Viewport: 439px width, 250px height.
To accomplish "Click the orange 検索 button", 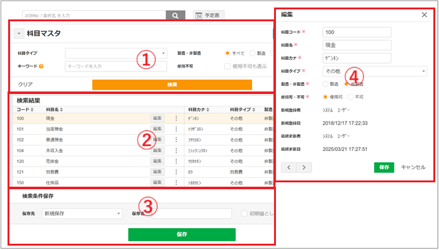I will click(172, 85).
